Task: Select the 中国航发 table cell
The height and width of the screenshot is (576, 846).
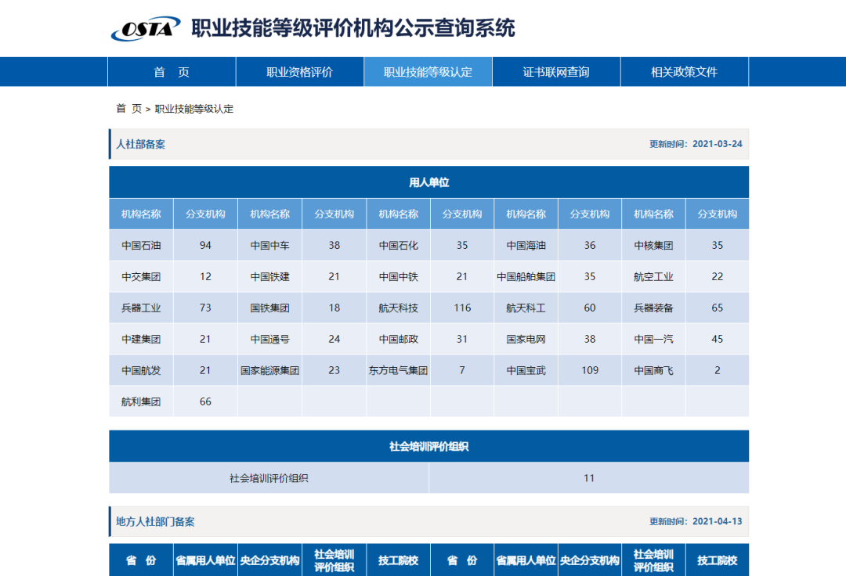Action: [x=141, y=370]
